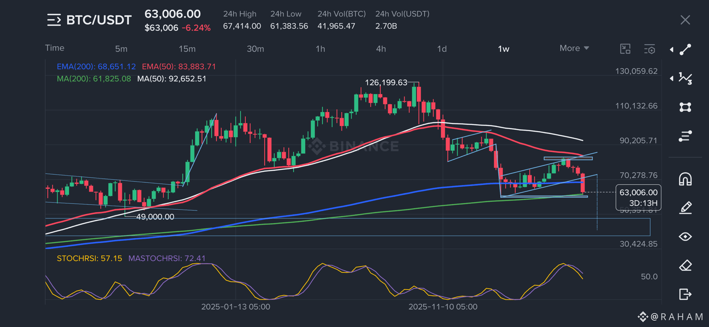Open the chart layout fullscreen icon
Screen dimensions: 709x327
click(x=625, y=49)
